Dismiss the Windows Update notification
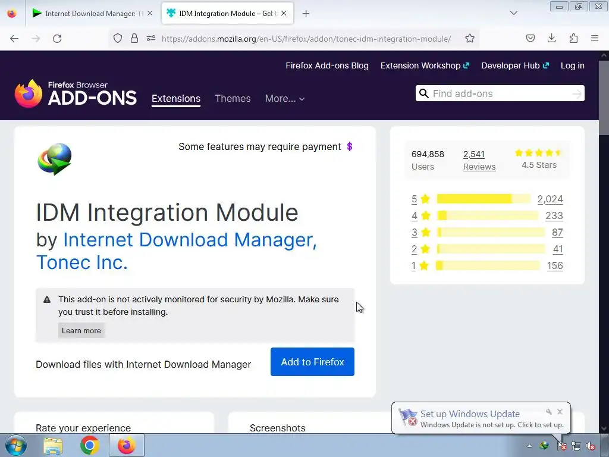Viewport: 609px width, 457px height. pyautogui.click(x=560, y=412)
